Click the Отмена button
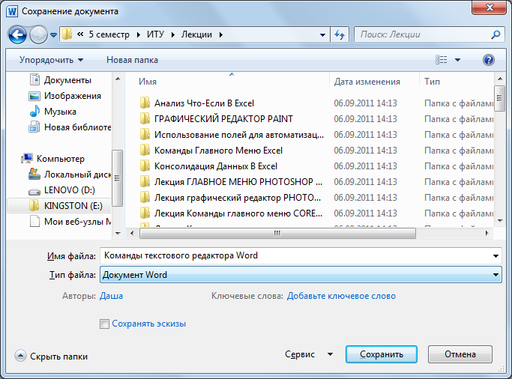Viewport: 512px width, 379px height. pos(460,354)
